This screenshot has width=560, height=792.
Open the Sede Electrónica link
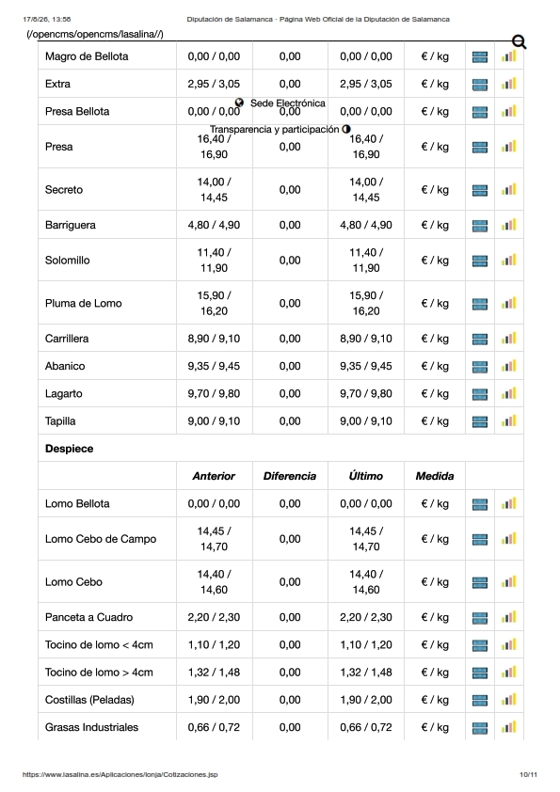[288, 103]
